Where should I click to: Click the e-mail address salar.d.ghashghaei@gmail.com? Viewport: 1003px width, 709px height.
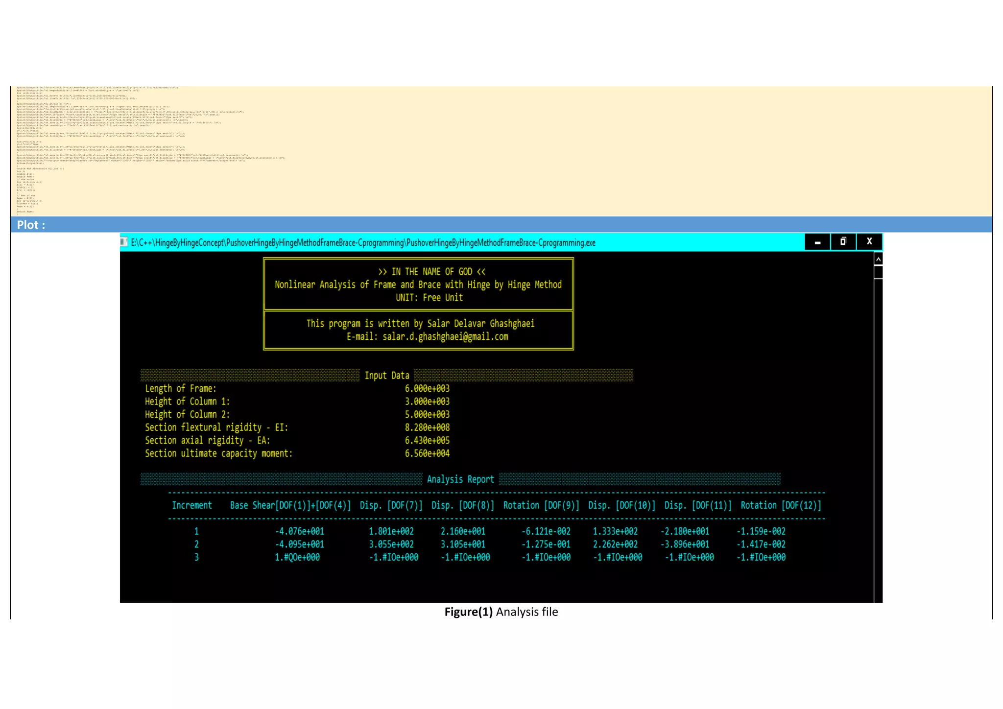coord(445,336)
